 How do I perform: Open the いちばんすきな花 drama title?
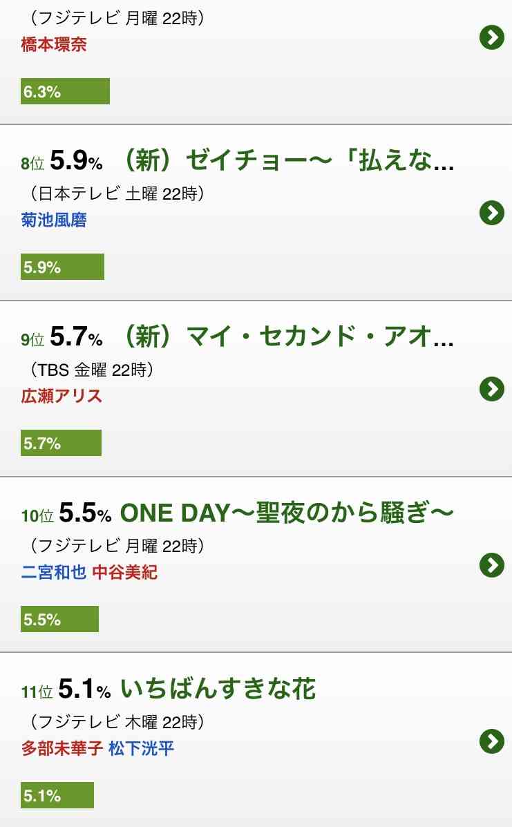click(x=218, y=689)
